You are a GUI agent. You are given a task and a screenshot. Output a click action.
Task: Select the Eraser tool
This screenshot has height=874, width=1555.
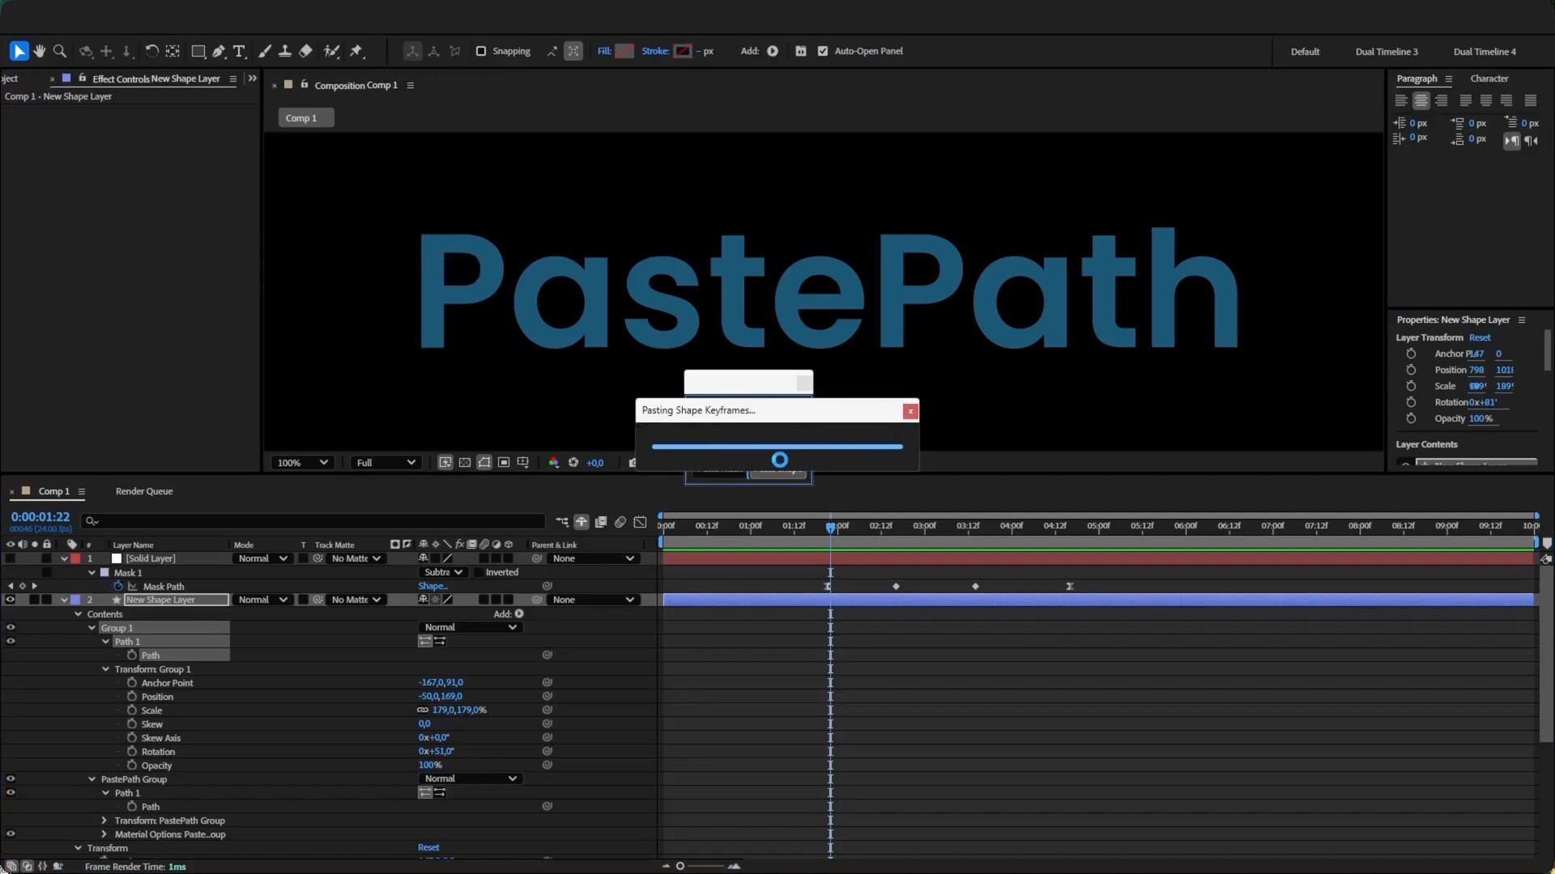305,51
